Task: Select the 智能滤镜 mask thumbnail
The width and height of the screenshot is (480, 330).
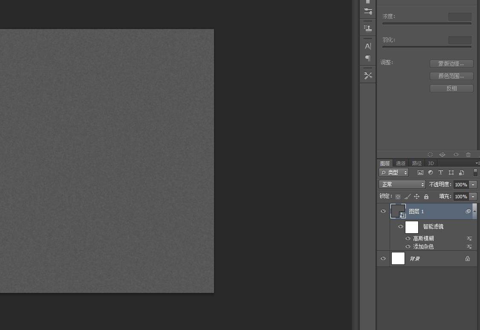Action: point(412,227)
